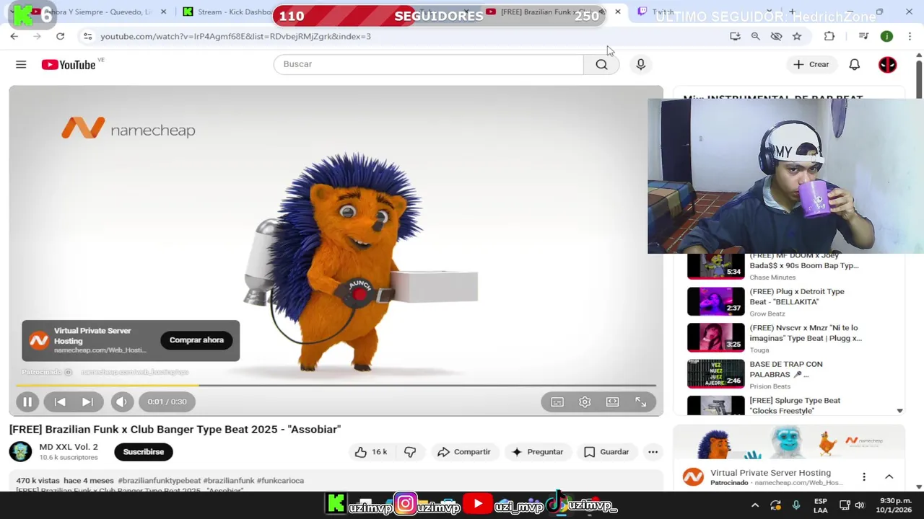Mute the video volume
Viewport: 924px width, 519px height.
coord(121,402)
